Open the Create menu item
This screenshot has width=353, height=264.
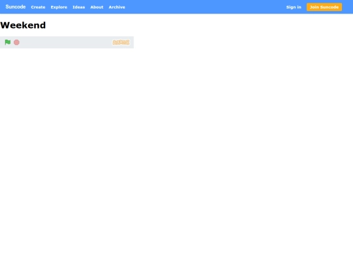click(38, 7)
